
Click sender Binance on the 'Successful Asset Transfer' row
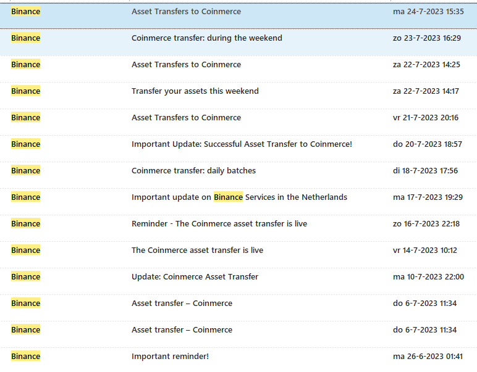[x=25, y=144]
